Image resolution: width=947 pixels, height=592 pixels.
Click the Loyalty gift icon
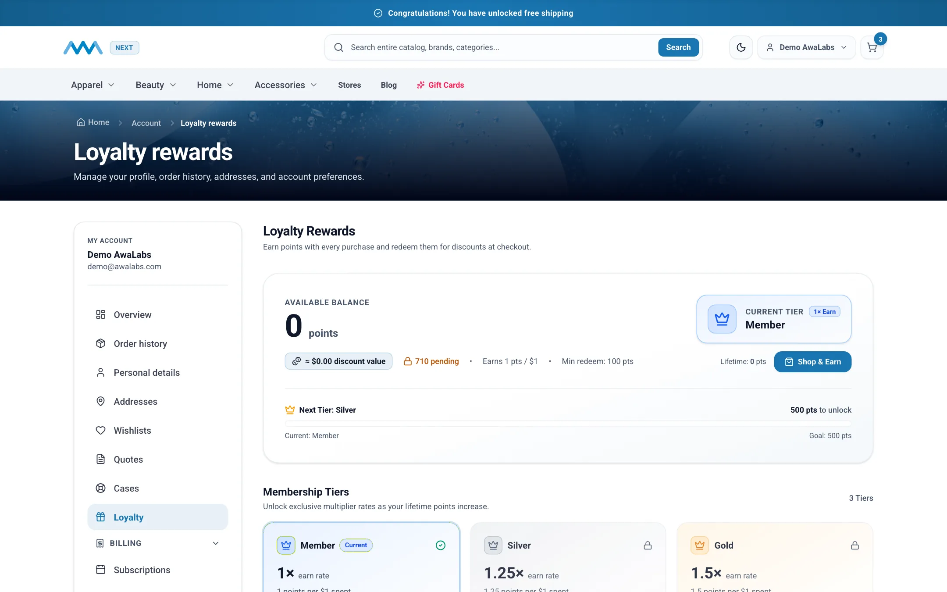[100, 517]
